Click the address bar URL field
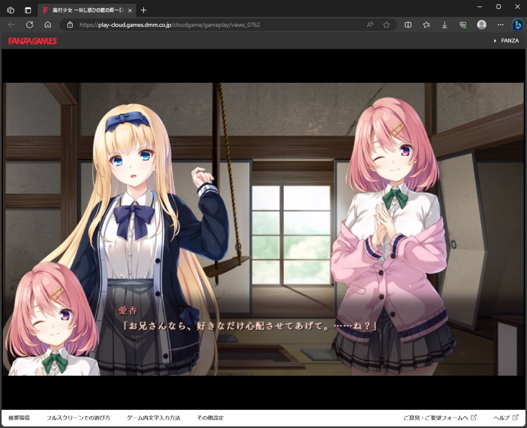527x428 pixels. (x=214, y=25)
